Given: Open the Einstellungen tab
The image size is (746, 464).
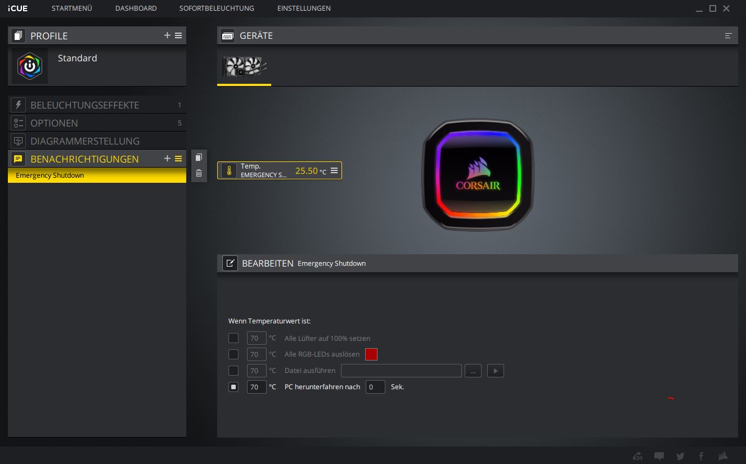Looking at the screenshot, I should tap(304, 8).
